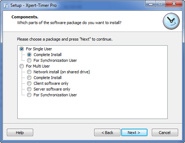Open Help for the installer

20,133
